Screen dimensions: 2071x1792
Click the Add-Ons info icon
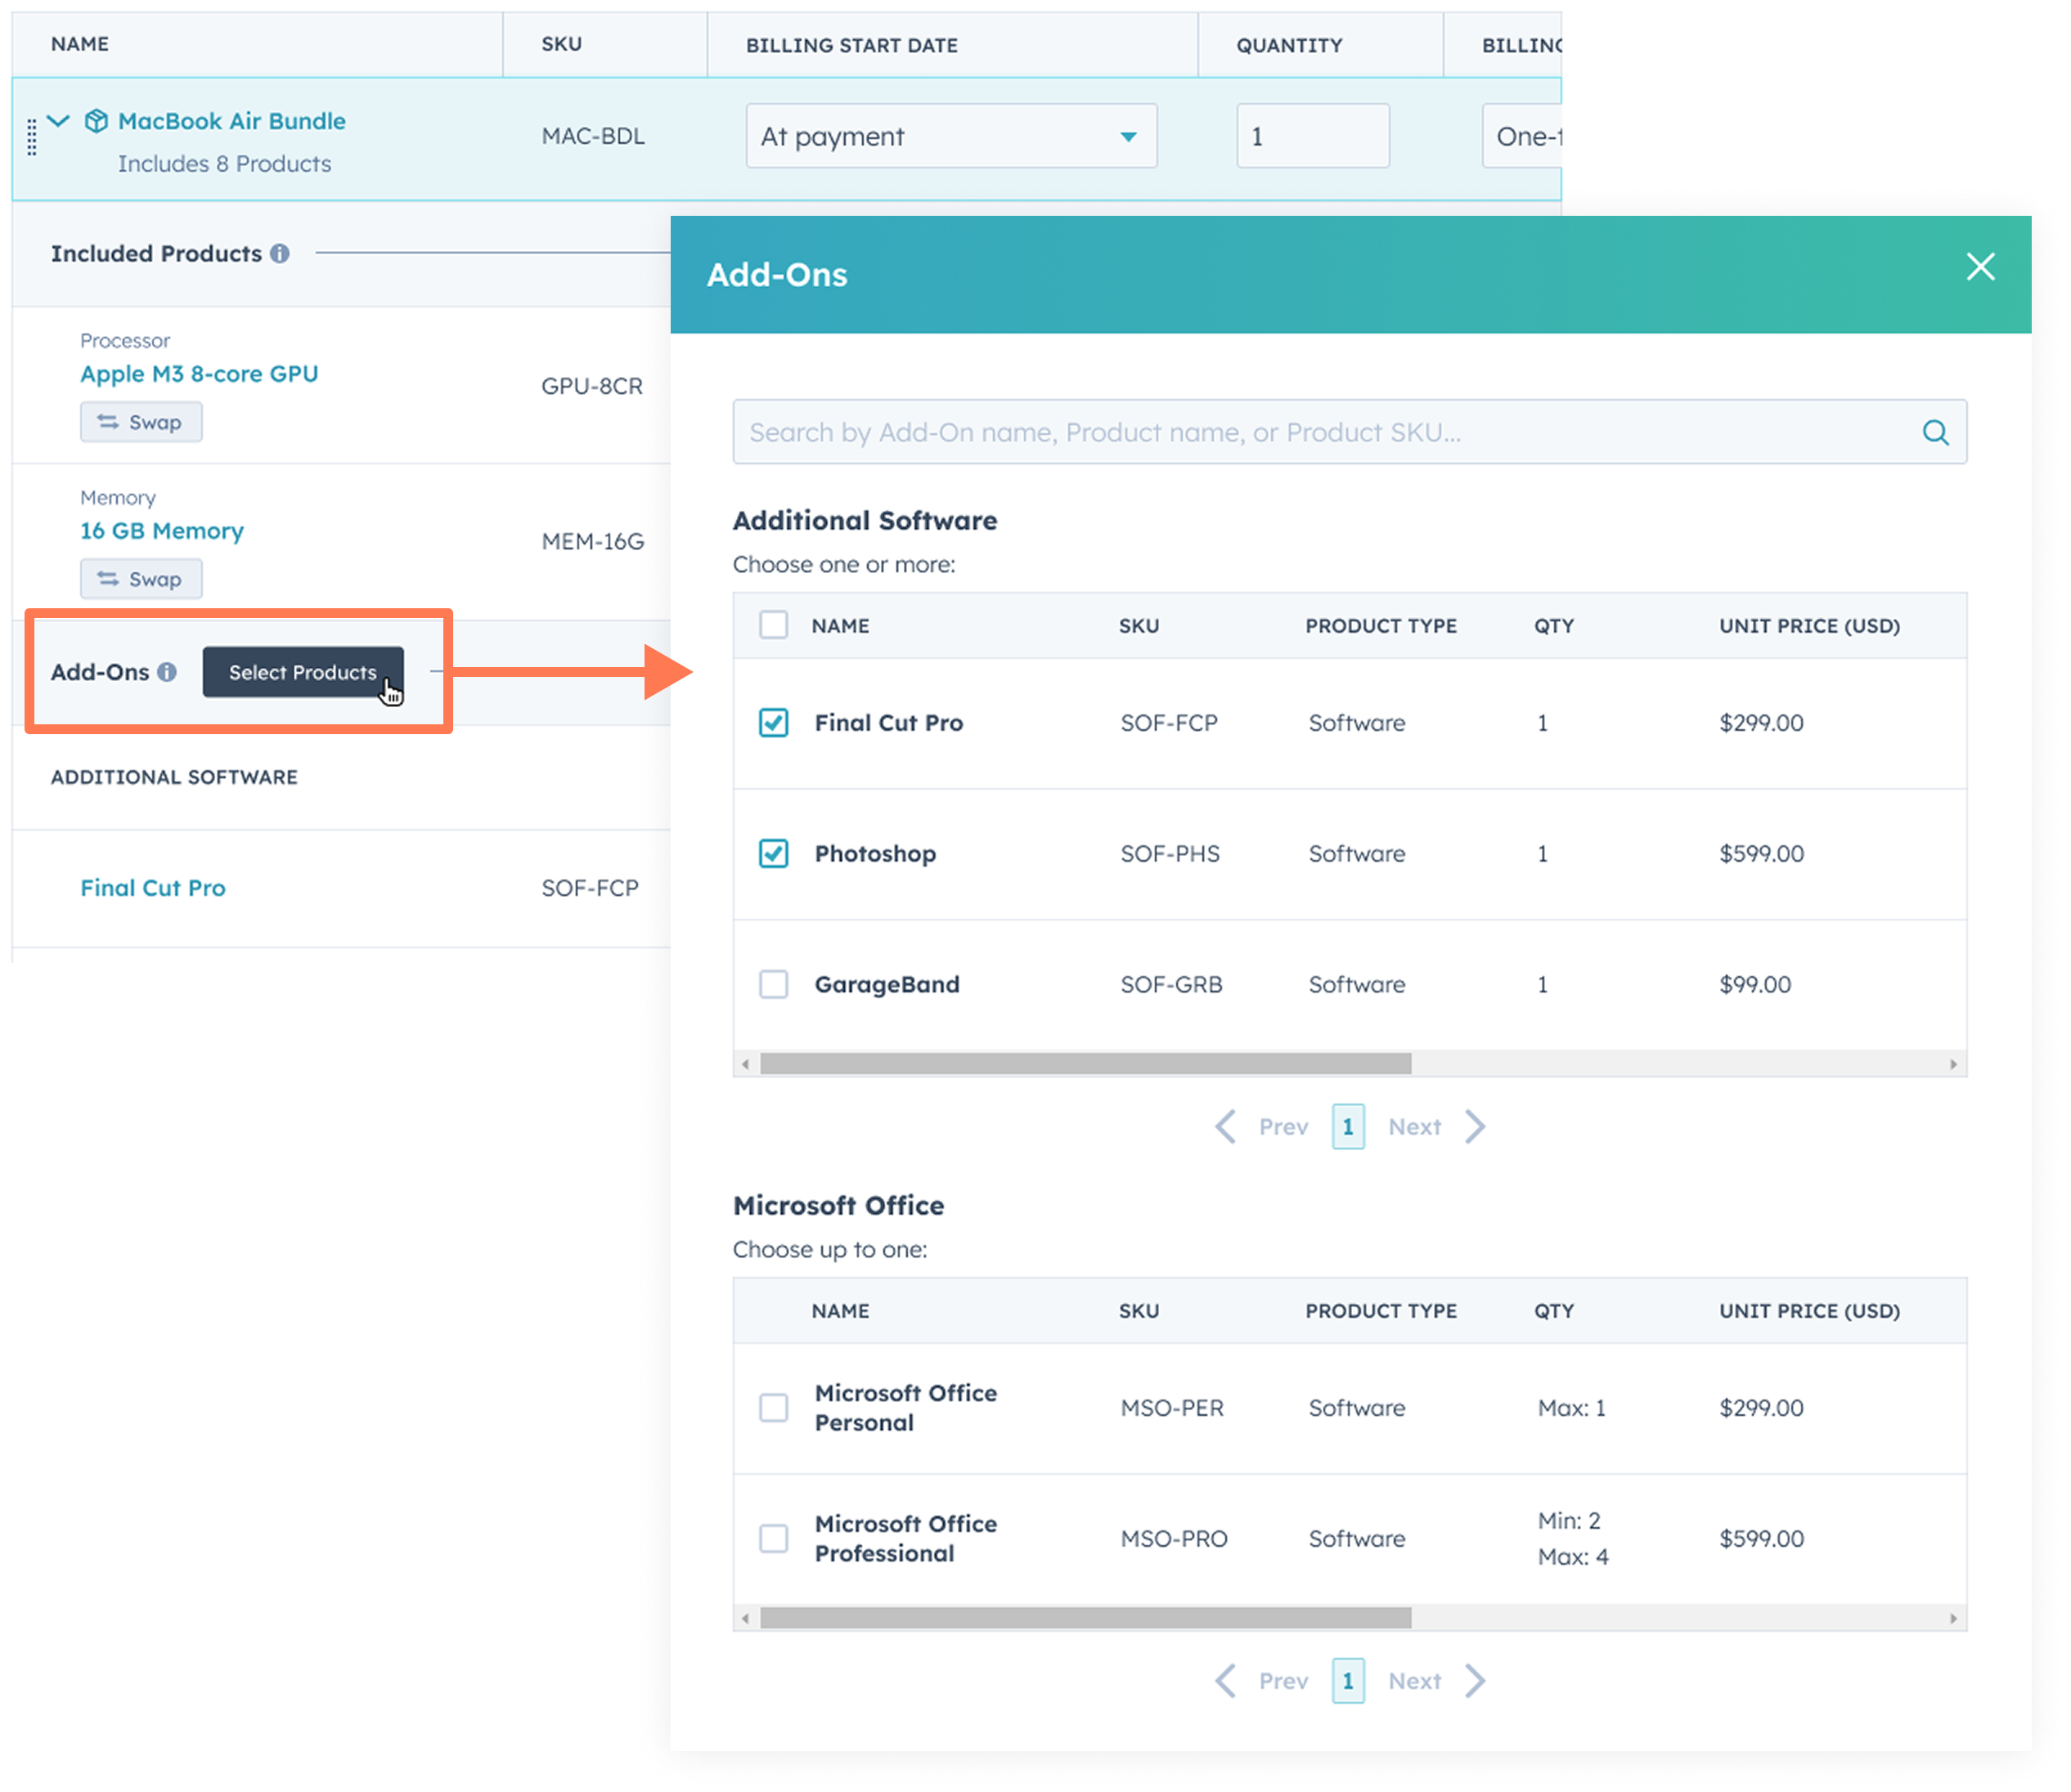(x=167, y=672)
